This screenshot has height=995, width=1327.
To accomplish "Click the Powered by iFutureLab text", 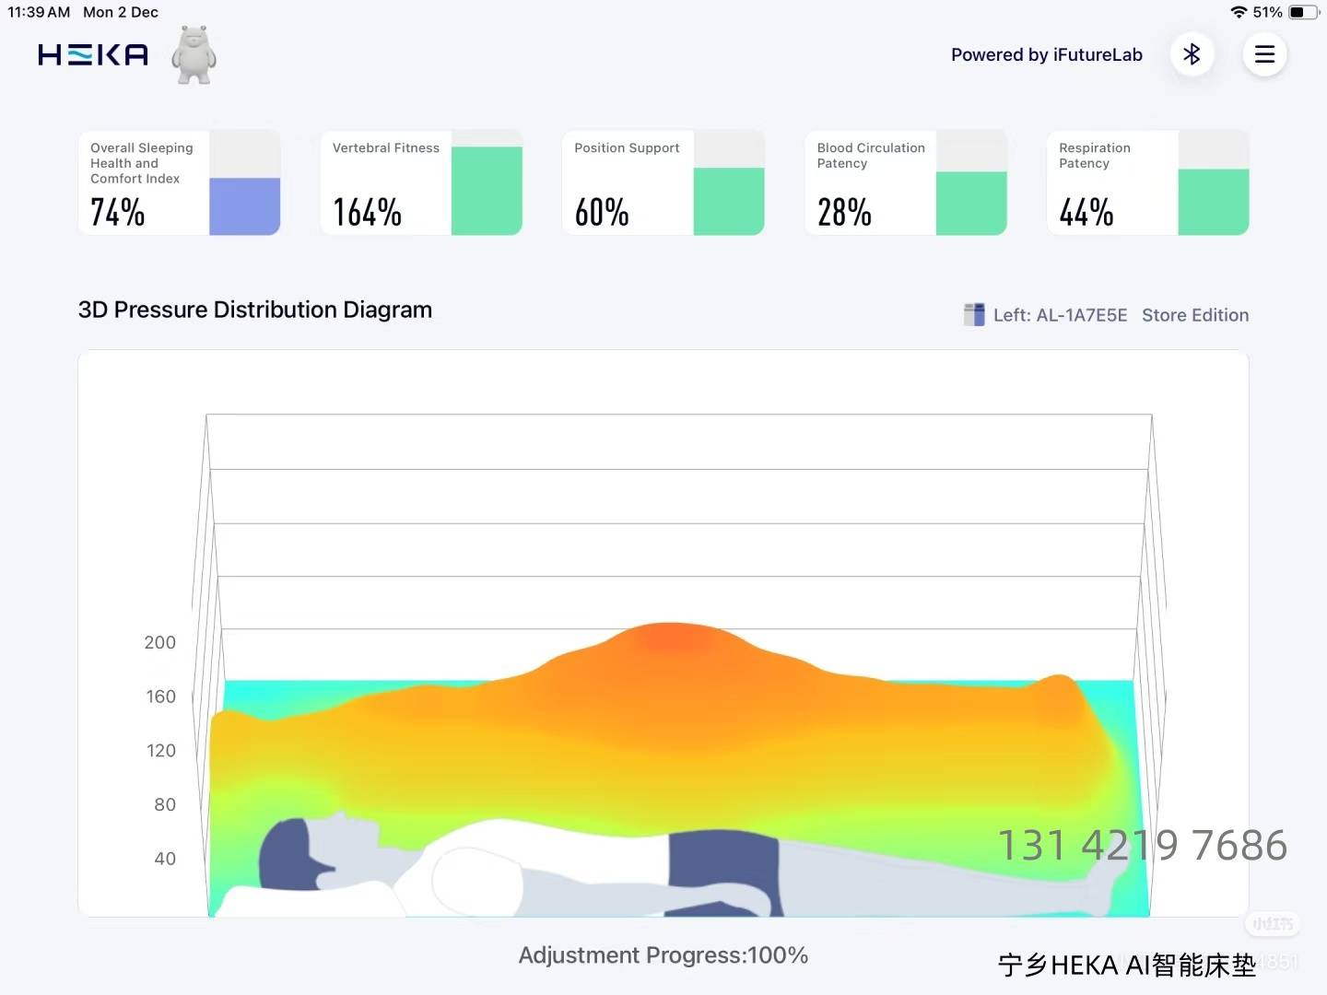I will [1046, 54].
